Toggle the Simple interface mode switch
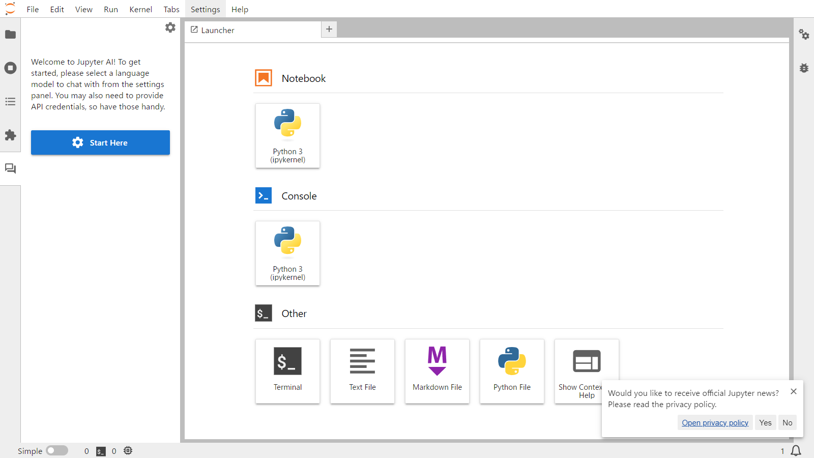Image resolution: width=814 pixels, height=458 pixels. [x=57, y=451]
